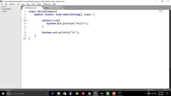Open the Action Center notifications icon
Image resolution: width=171 pixels, height=96 pixels.
[x=167, y=94]
